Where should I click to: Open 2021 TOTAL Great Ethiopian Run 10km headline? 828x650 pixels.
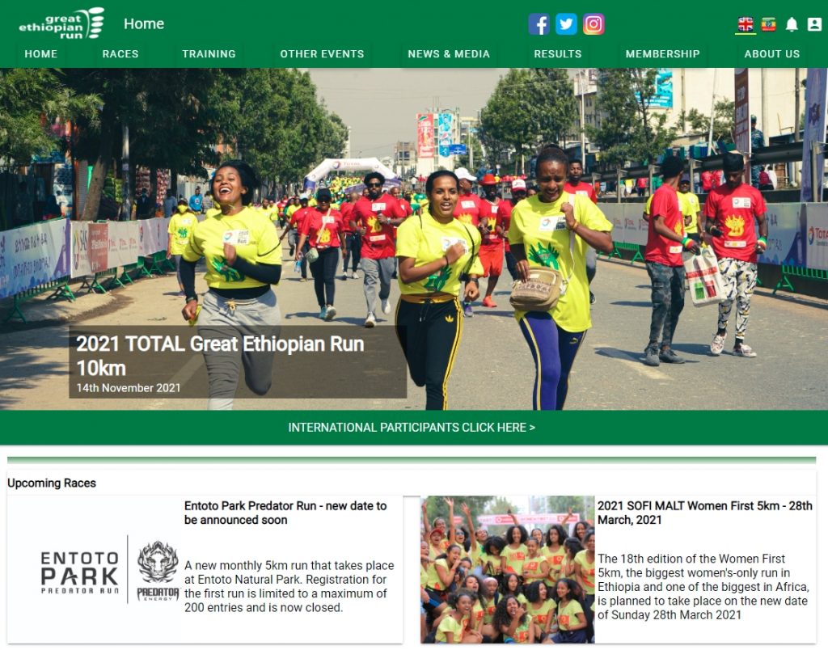click(x=220, y=356)
